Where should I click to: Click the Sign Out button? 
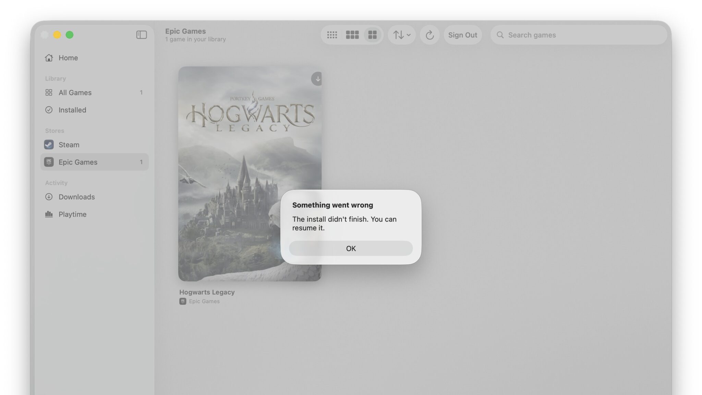pyautogui.click(x=463, y=35)
